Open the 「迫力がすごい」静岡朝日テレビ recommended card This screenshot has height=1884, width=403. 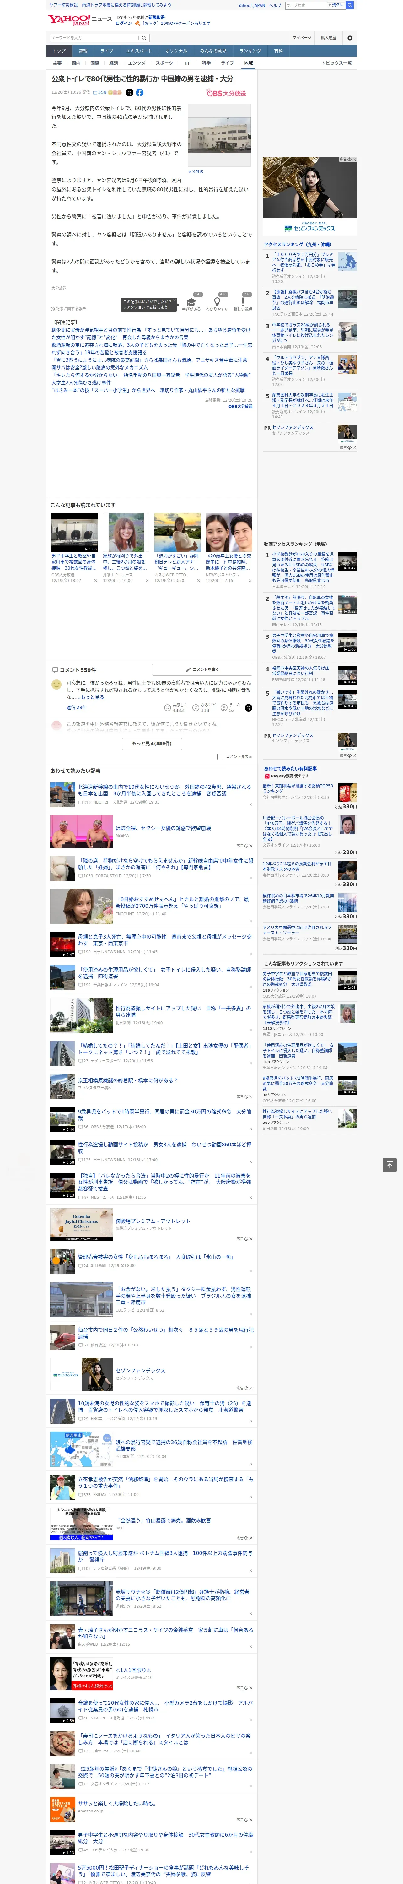[178, 562]
